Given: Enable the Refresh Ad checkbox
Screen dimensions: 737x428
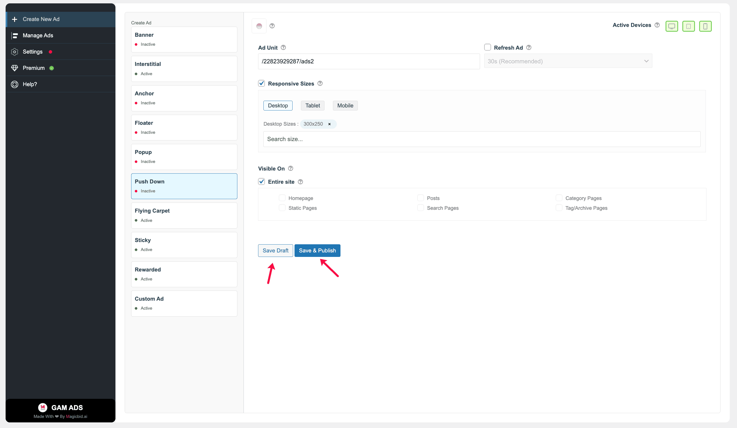Looking at the screenshot, I should point(487,47).
